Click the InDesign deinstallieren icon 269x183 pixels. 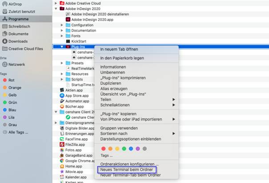68,14
